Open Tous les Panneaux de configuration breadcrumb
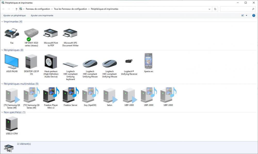The width and height of the screenshot is (258, 154). point(70,9)
